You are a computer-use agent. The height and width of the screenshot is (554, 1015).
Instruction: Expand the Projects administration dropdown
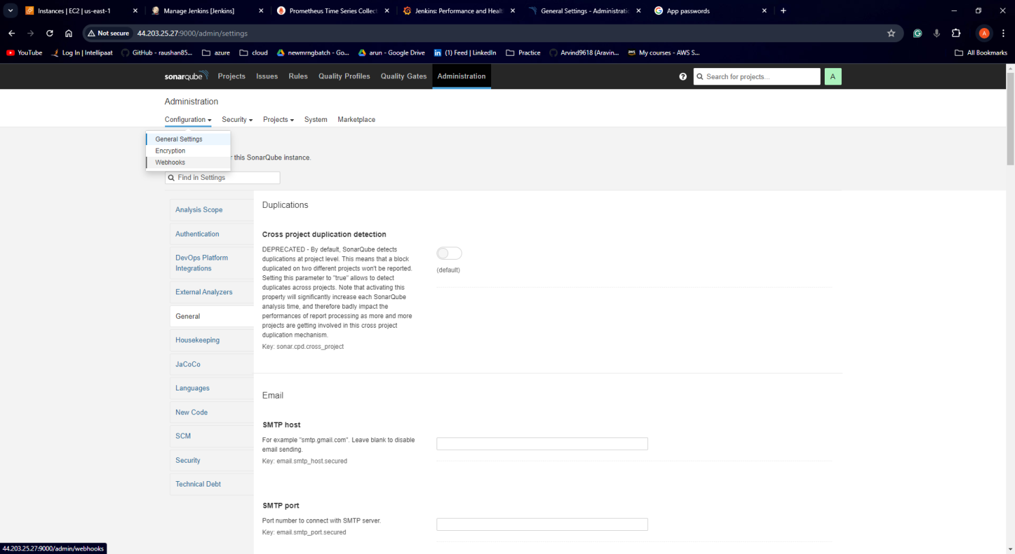pos(278,119)
